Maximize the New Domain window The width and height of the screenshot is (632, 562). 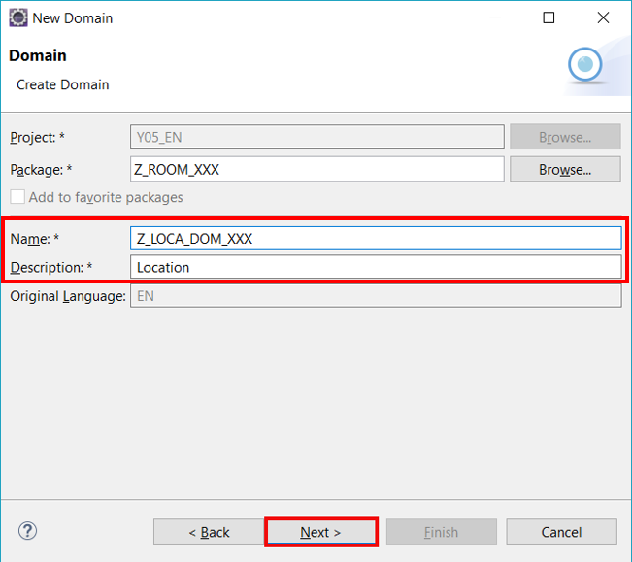[549, 17]
